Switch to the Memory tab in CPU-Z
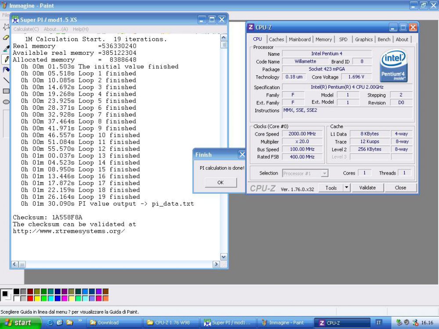 (324, 39)
